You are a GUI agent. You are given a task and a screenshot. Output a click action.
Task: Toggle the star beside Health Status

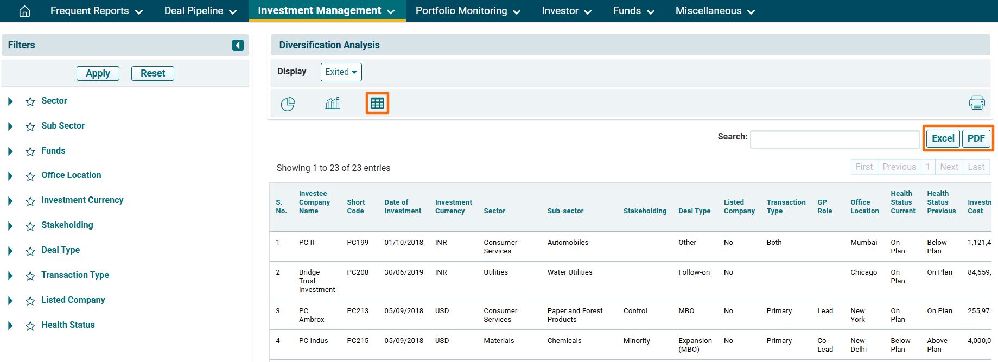pos(30,326)
